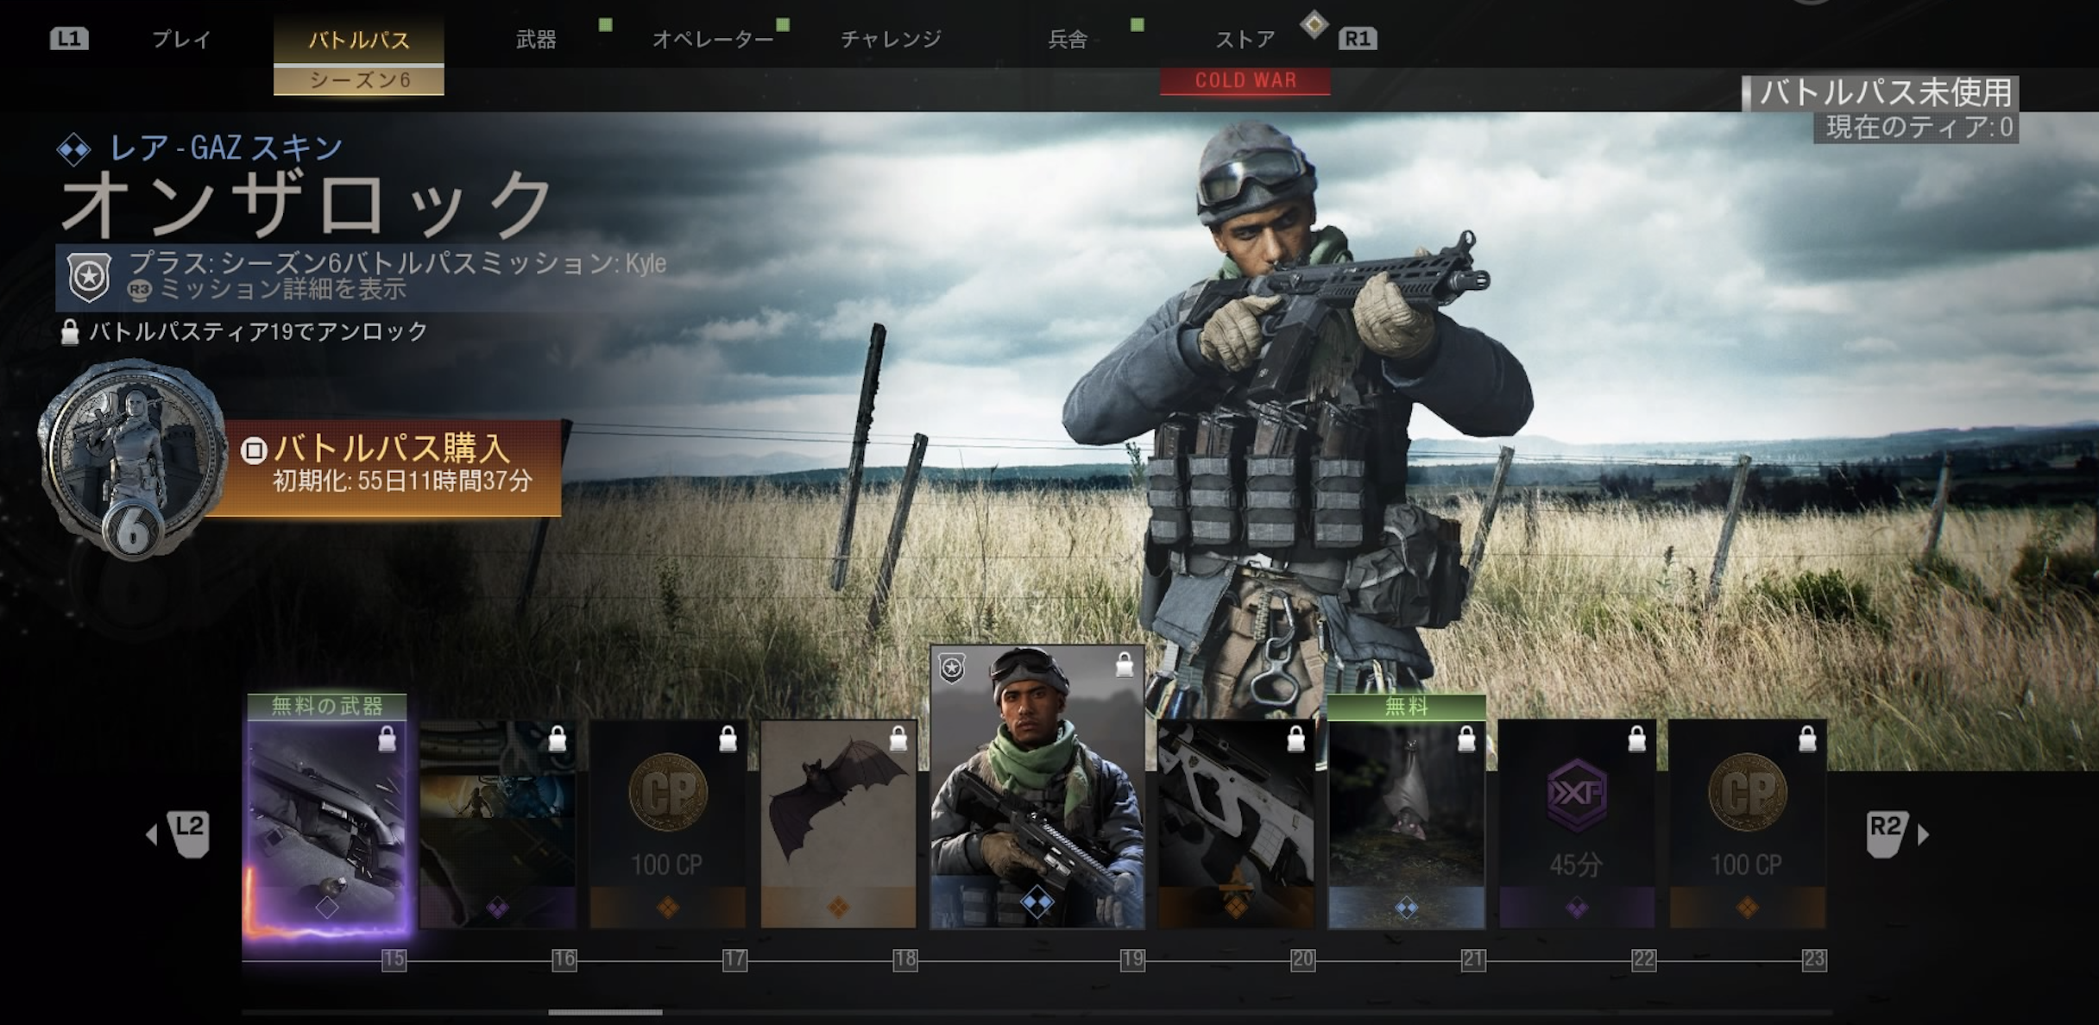Click the green notification dot on オペレーター
The height and width of the screenshot is (1025, 2099).
783,24
